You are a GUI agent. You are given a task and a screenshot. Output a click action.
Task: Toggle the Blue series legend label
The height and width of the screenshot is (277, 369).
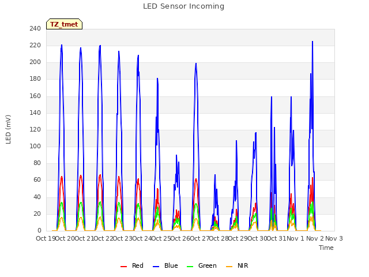[x=171, y=265]
